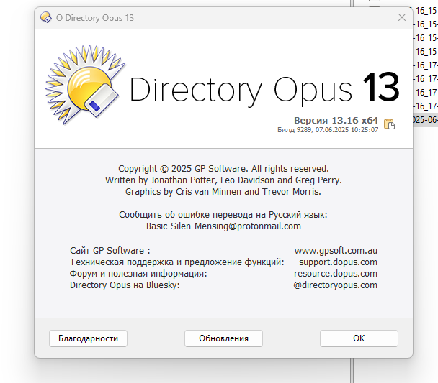Click the Written by Jonathan Potter line
The height and width of the screenshot is (383, 438).
click(223, 180)
